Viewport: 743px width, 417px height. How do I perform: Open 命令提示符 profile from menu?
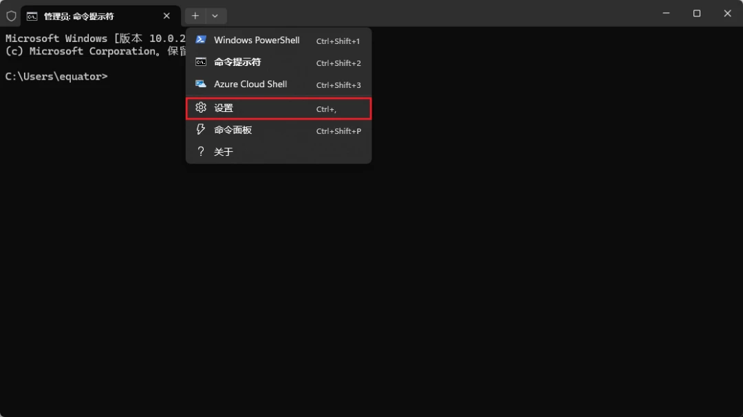click(279, 63)
